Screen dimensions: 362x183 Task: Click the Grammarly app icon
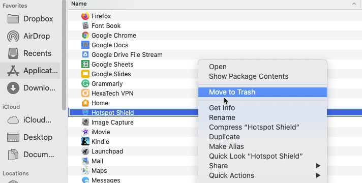tap(85, 83)
